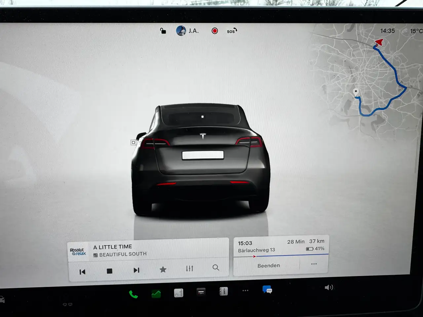Skip to next track

[136, 270]
